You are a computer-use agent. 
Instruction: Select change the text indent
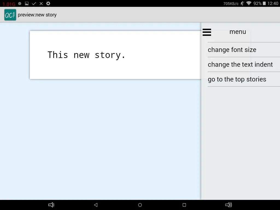244,65
